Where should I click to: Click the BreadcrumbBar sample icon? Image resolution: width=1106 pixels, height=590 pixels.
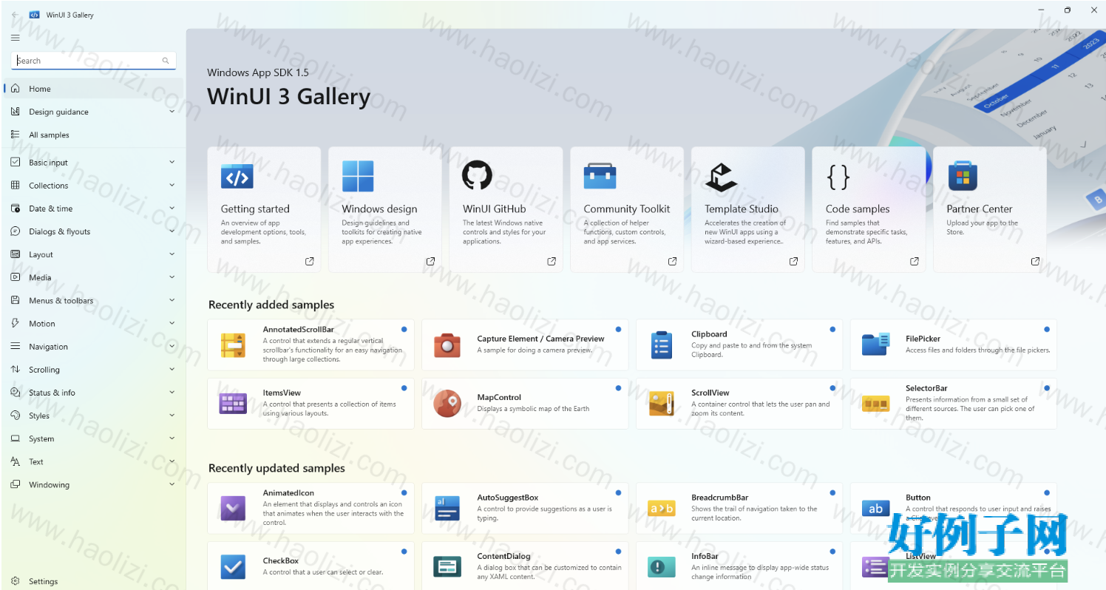pyautogui.click(x=662, y=509)
